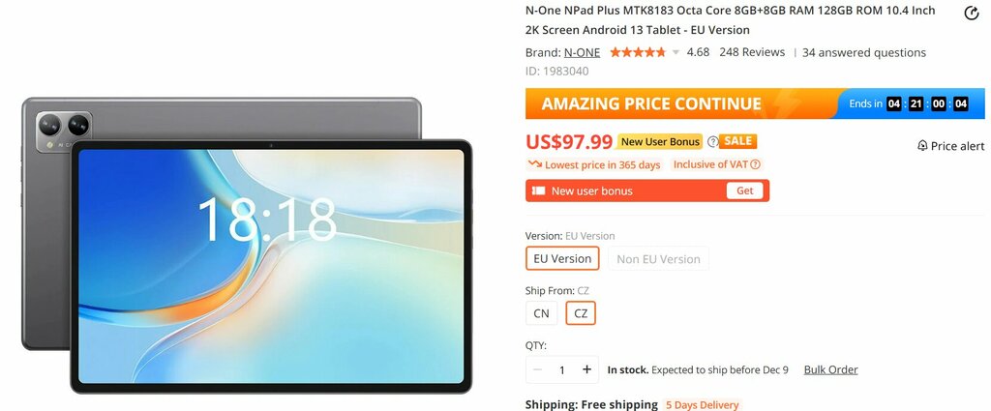
Task: Click the Inclusive of VAT info icon
Action: coord(755,164)
